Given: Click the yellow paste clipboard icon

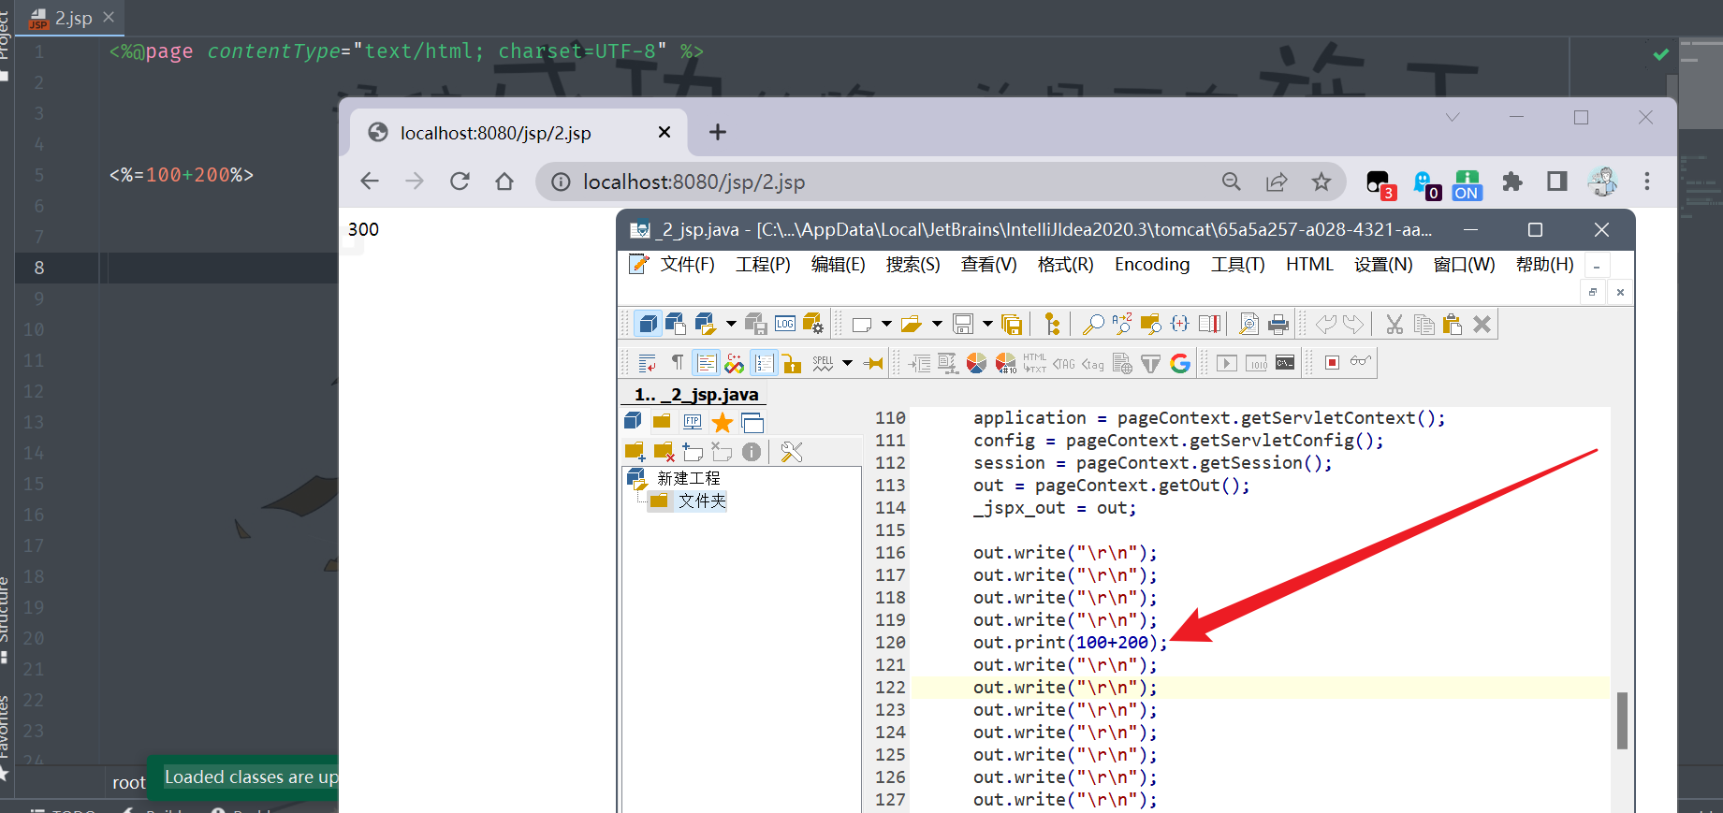Looking at the screenshot, I should click(x=1453, y=325).
